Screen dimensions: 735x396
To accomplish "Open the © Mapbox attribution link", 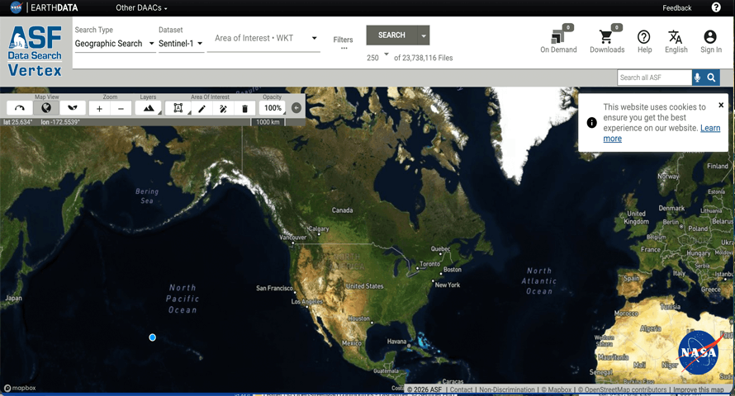I will [x=557, y=389].
